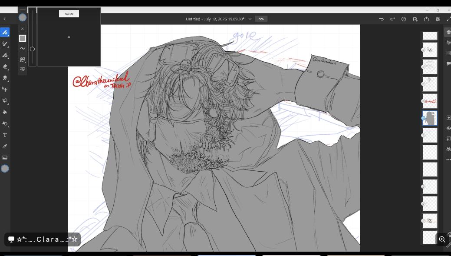The image size is (451, 256).
Task: Open the Share export icon
Action: pyautogui.click(x=426, y=19)
